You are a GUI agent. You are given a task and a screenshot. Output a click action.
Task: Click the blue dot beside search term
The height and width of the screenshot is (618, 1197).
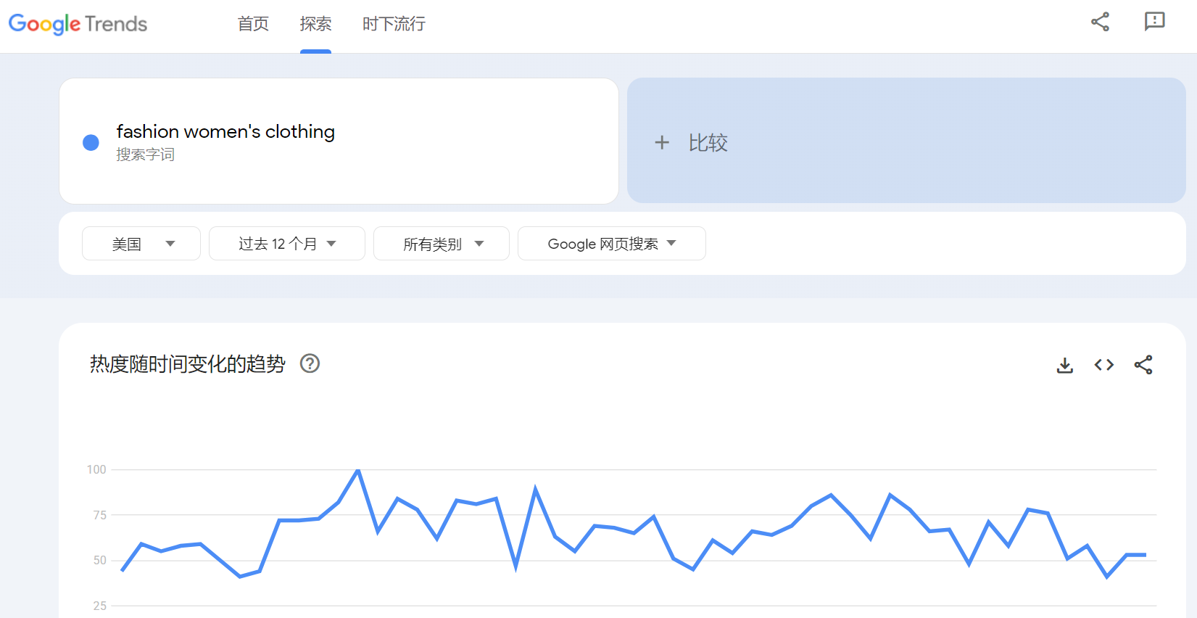91,142
